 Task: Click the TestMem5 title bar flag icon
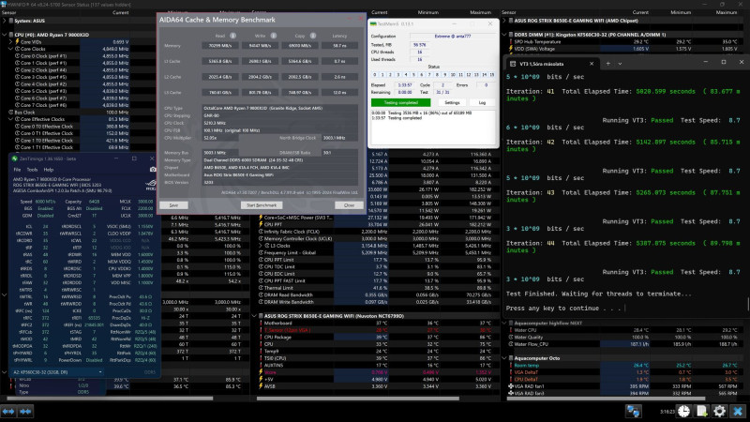(373, 23)
